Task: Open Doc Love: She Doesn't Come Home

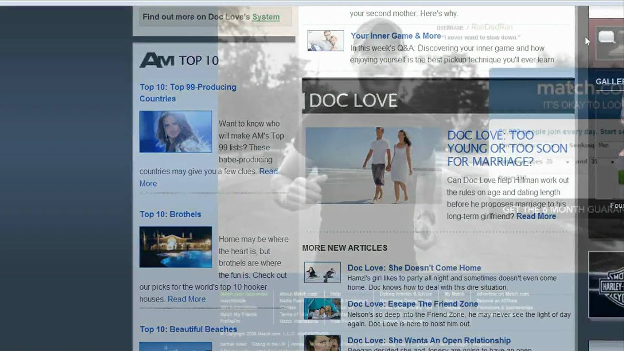Action: click(x=414, y=268)
